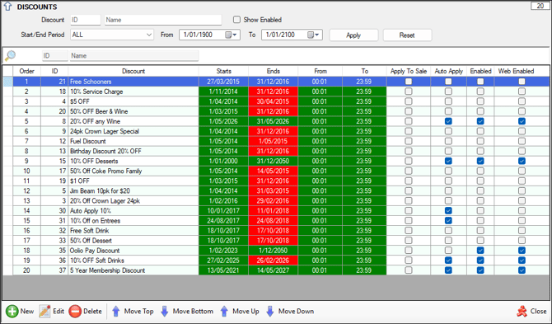The image size is (552, 324).
Task: Sort by the Ends column header
Action: point(274,71)
